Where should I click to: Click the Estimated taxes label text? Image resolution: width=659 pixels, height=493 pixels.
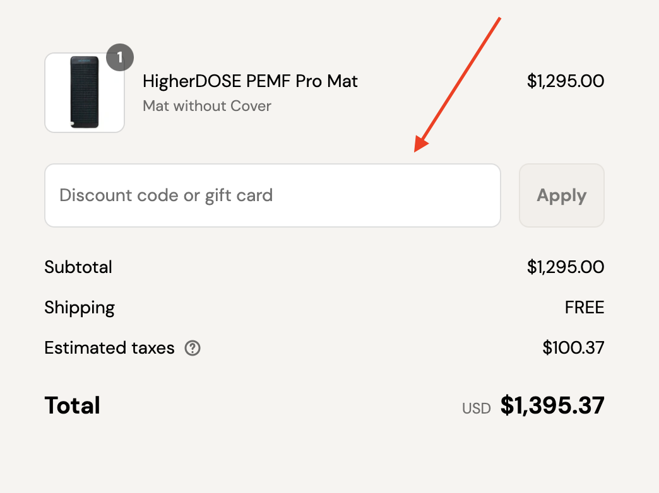click(109, 348)
